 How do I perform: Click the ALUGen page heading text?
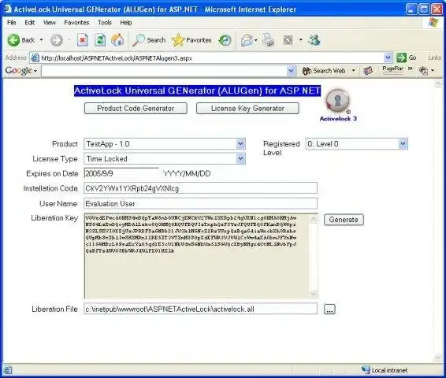click(x=198, y=91)
